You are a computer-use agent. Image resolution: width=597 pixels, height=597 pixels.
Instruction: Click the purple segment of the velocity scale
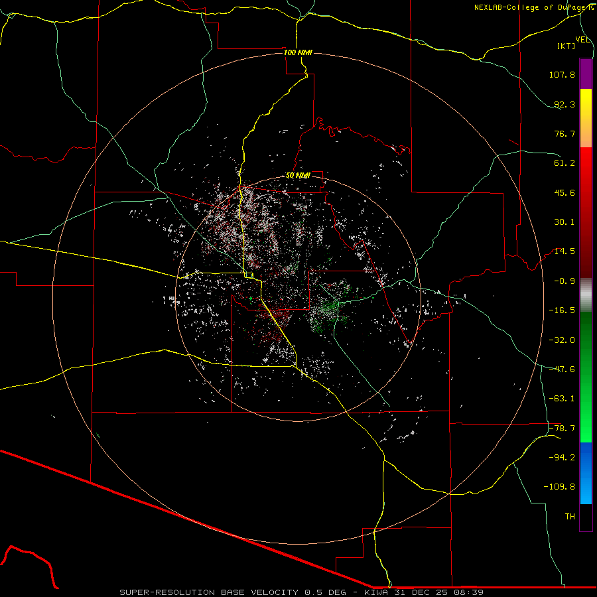pyautogui.click(x=586, y=74)
